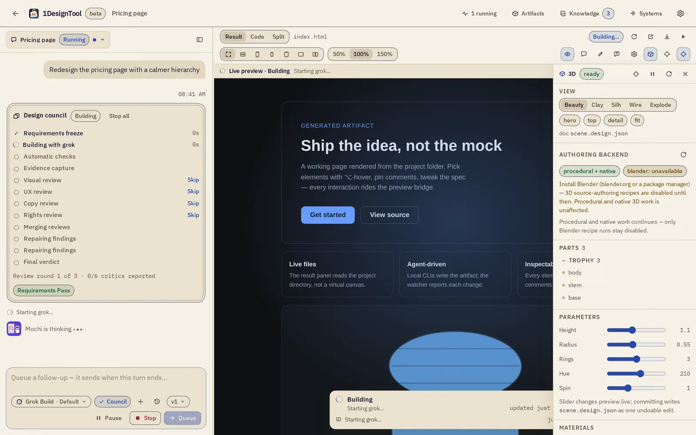The image size is (696, 435).
Task: Toggle the sidebar panel icon beside Pricing page
Action: (200, 40)
